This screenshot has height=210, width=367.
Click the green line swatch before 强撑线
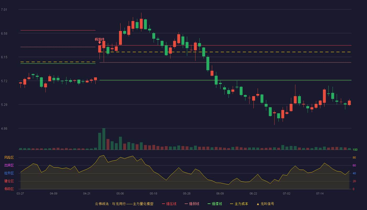tap(209, 204)
